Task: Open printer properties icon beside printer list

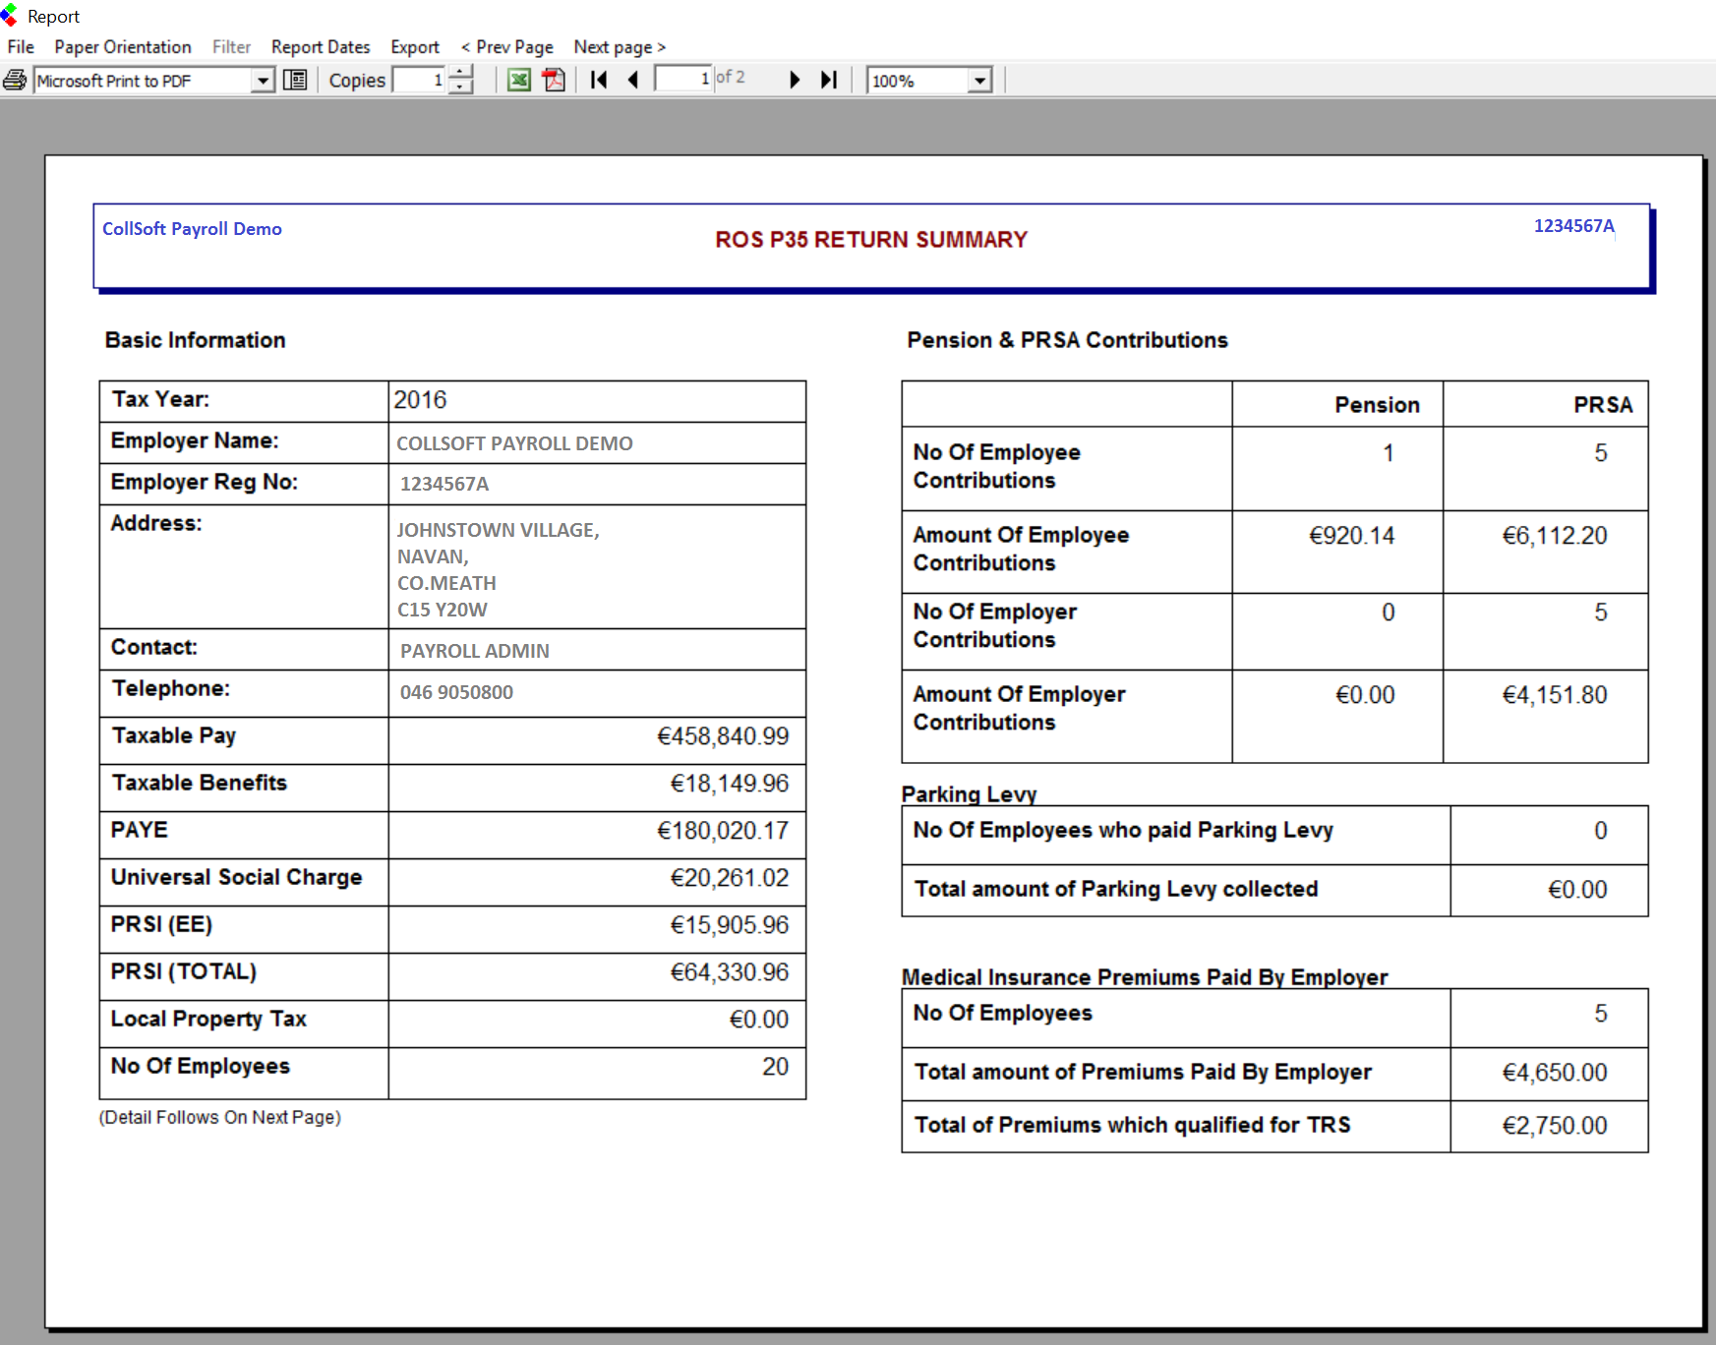Action: pos(295,80)
